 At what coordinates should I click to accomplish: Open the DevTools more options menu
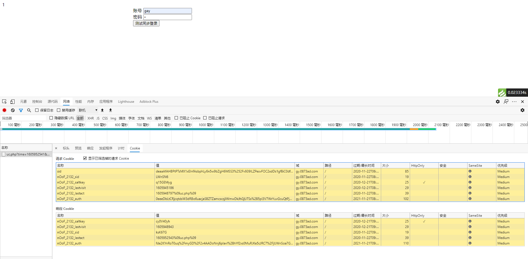pyautogui.click(x=514, y=101)
